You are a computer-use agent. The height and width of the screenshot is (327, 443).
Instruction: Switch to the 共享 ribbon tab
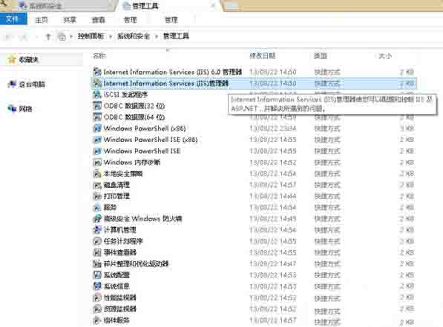[x=70, y=20]
